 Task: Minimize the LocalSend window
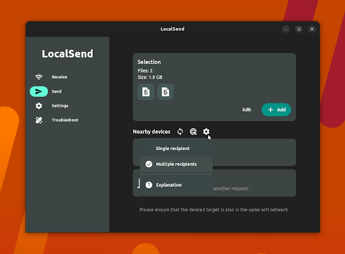pos(286,29)
